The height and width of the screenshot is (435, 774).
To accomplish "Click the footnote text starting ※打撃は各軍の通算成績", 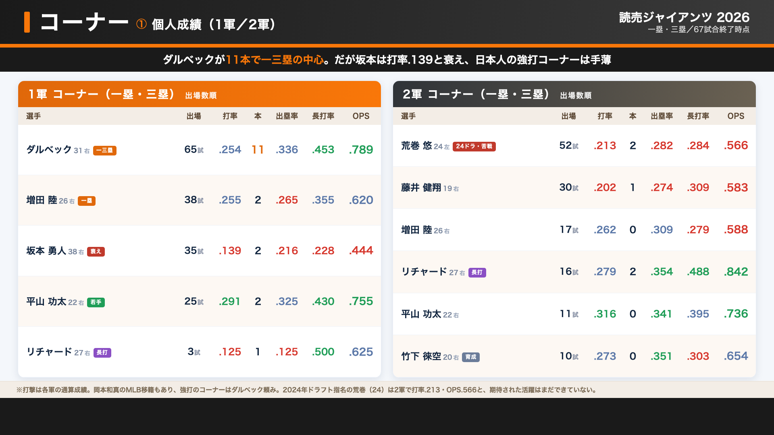I will tap(306, 390).
